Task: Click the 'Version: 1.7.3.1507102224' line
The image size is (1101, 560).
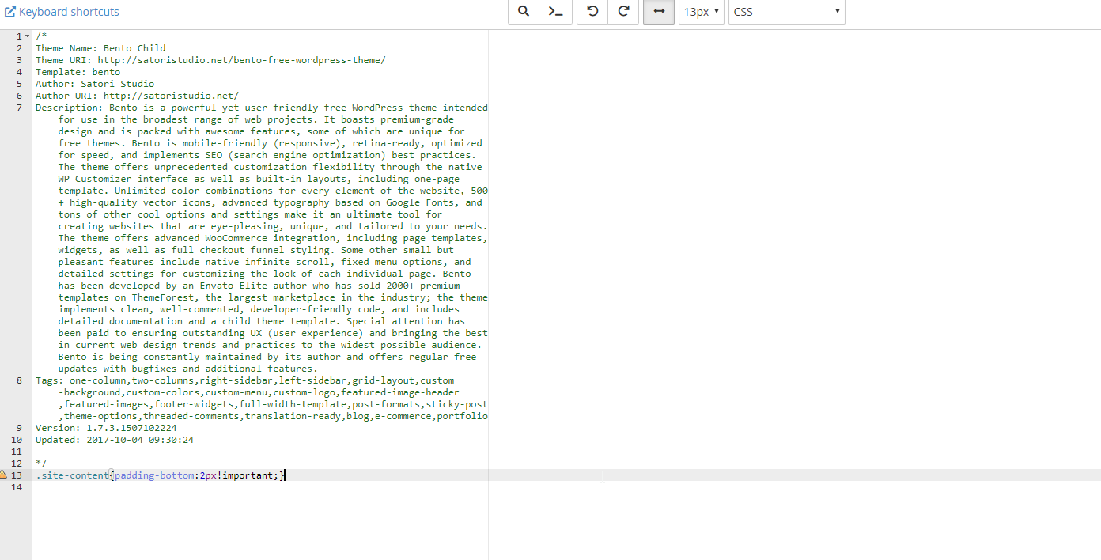Action: coord(106,428)
